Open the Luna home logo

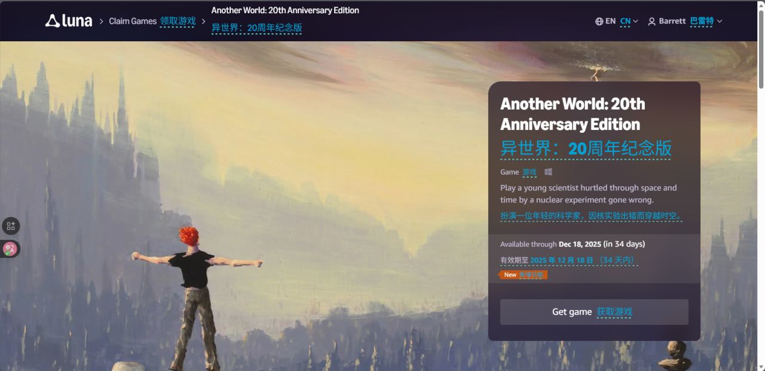pyautogui.click(x=69, y=21)
